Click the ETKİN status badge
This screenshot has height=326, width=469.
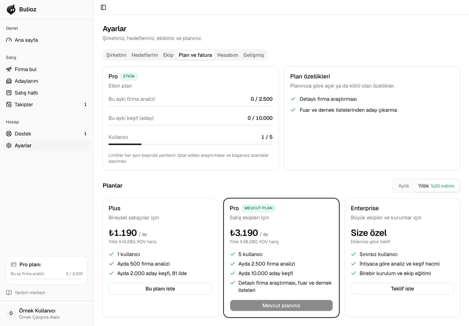point(129,77)
